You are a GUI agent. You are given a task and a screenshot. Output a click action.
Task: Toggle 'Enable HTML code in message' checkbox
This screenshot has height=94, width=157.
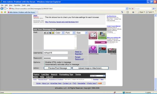tap(45, 62)
